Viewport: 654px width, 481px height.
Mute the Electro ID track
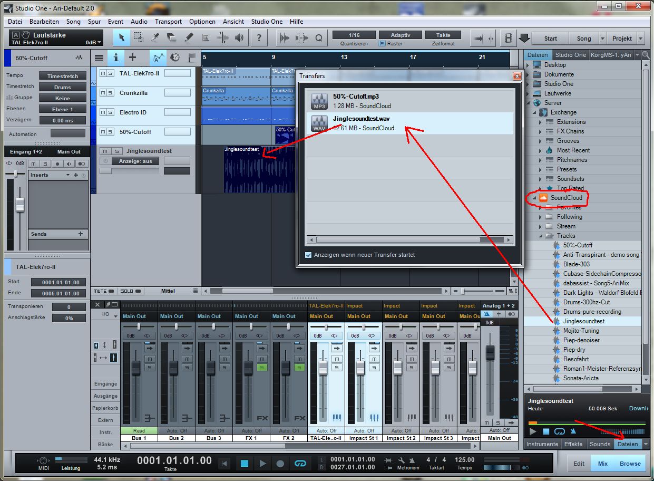(103, 112)
